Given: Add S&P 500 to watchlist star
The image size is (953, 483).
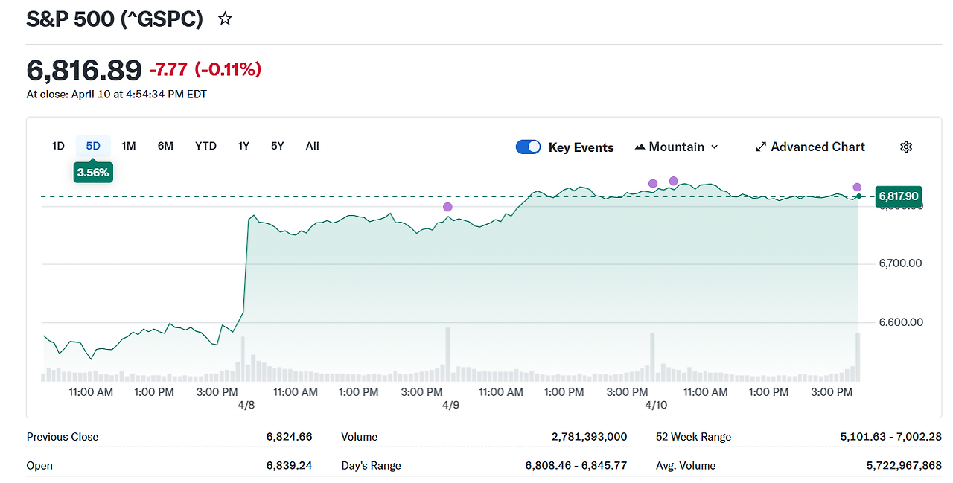Looking at the screenshot, I should pyautogui.click(x=225, y=19).
